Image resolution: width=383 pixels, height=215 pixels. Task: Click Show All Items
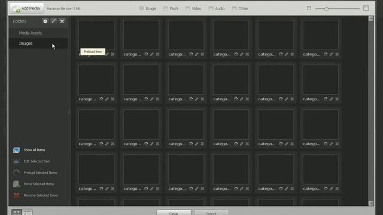click(35, 150)
